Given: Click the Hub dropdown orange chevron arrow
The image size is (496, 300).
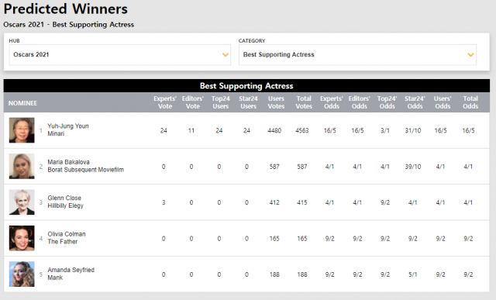Looking at the screenshot, I should coord(226,55).
